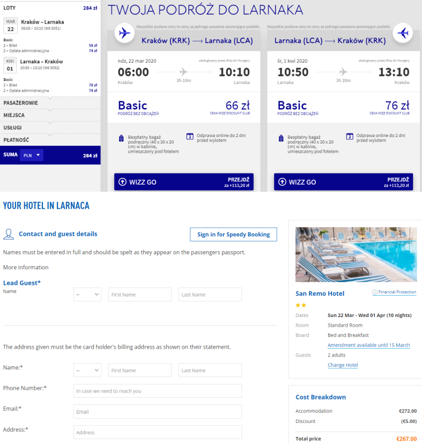Viewport: 422px width, 445px height.
Task: Click the up-arrow icon on the return WIZZ GO bar
Action: pyautogui.click(x=282, y=182)
